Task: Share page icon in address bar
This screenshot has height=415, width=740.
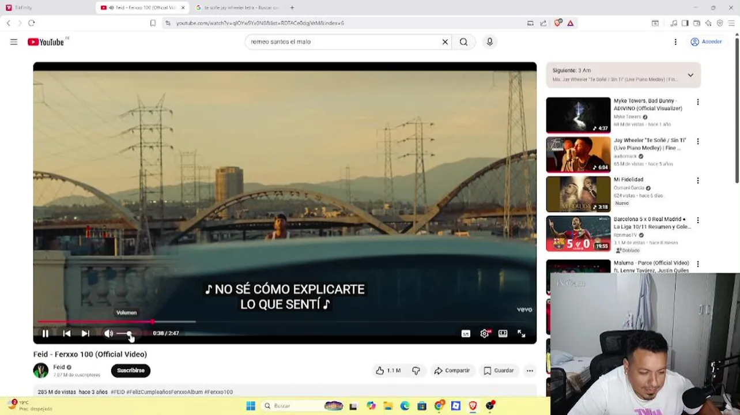Action: coord(543,23)
